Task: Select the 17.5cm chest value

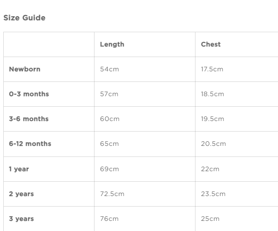Action: 212,69
